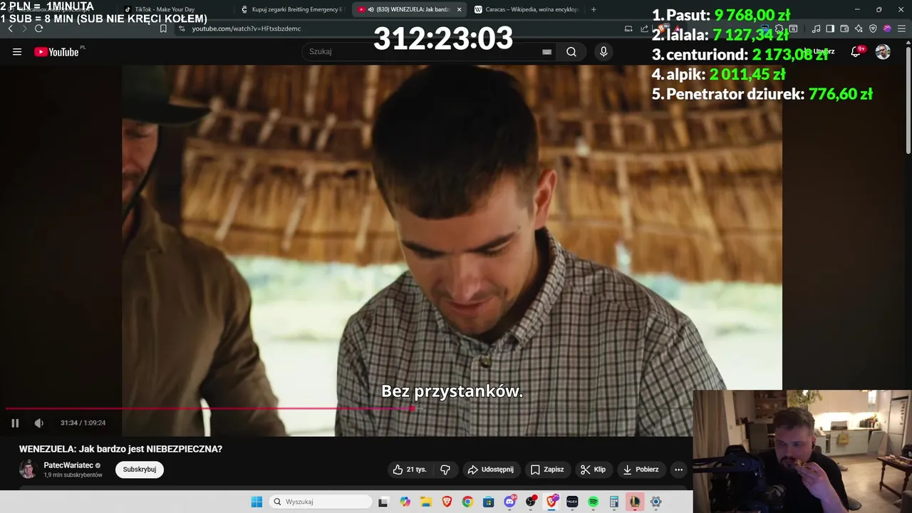Open Google Chrome from the taskbar

[467, 502]
